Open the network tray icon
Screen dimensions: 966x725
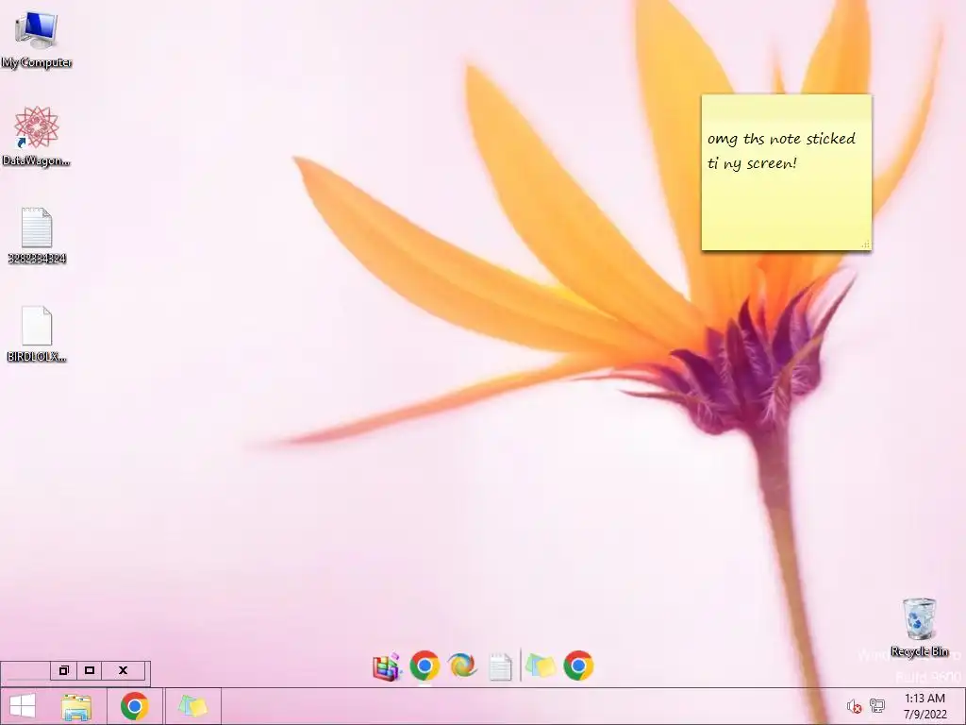(x=877, y=706)
